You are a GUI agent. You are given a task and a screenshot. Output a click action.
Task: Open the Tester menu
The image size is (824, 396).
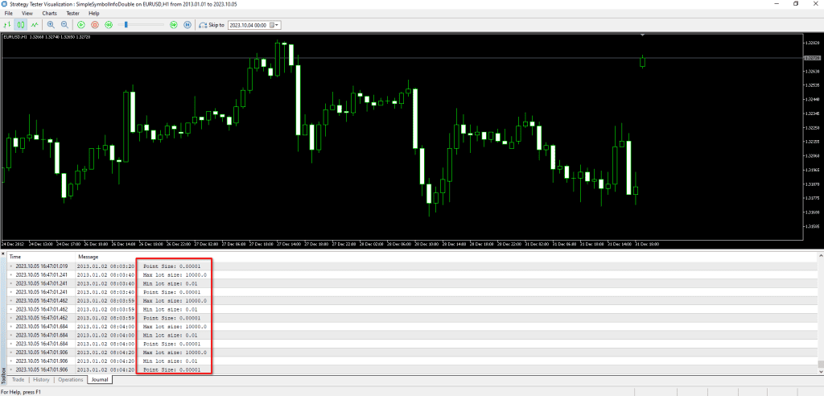[x=72, y=13]
